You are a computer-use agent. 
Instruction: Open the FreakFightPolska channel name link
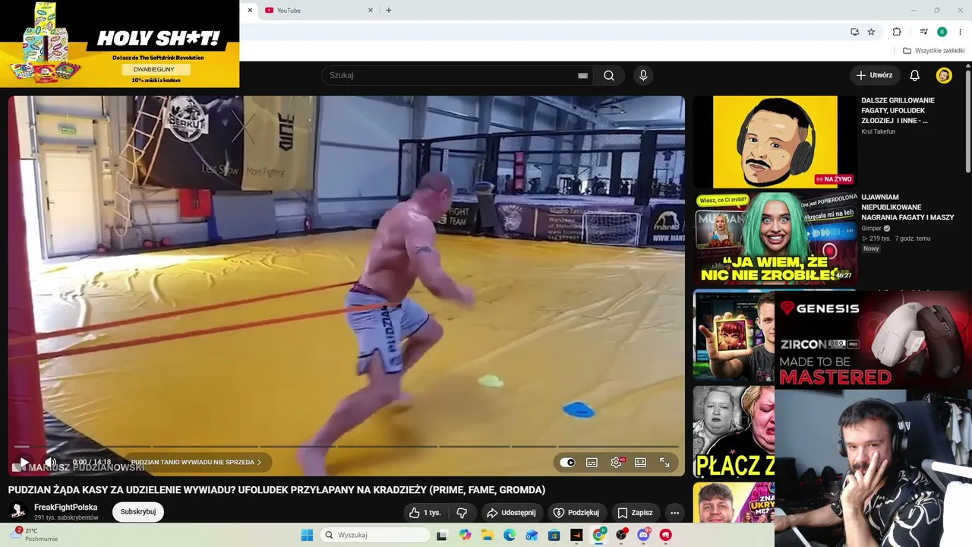click(66, 507)
